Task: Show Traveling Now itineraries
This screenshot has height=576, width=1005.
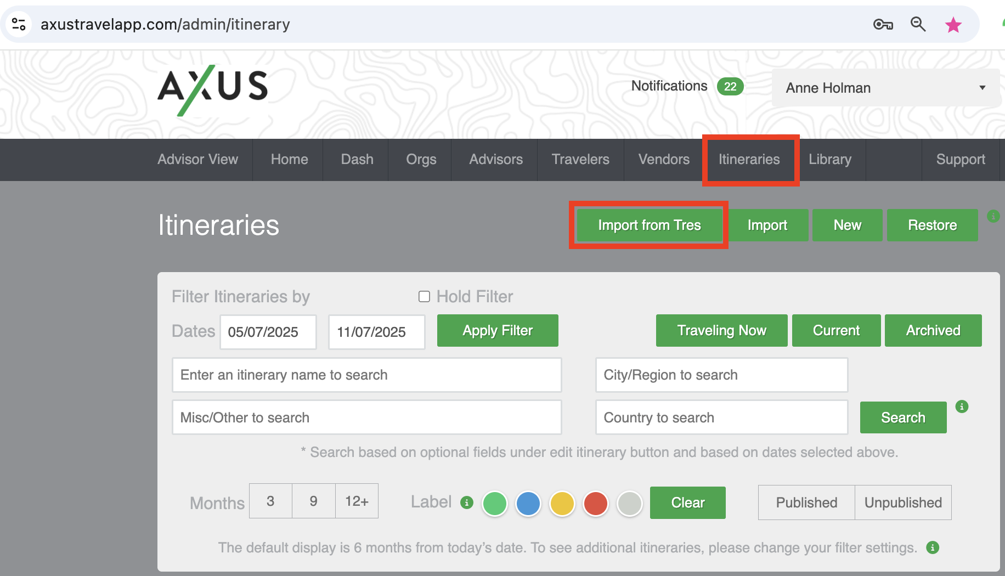Action: pos(722,331)
